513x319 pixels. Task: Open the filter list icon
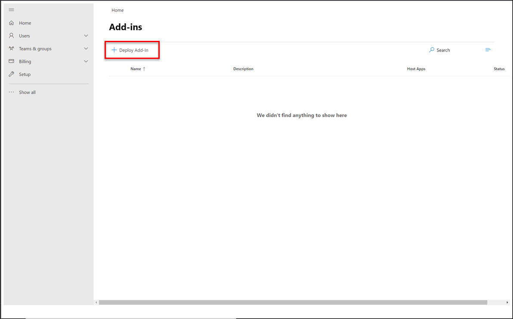[x=488, y=50]
